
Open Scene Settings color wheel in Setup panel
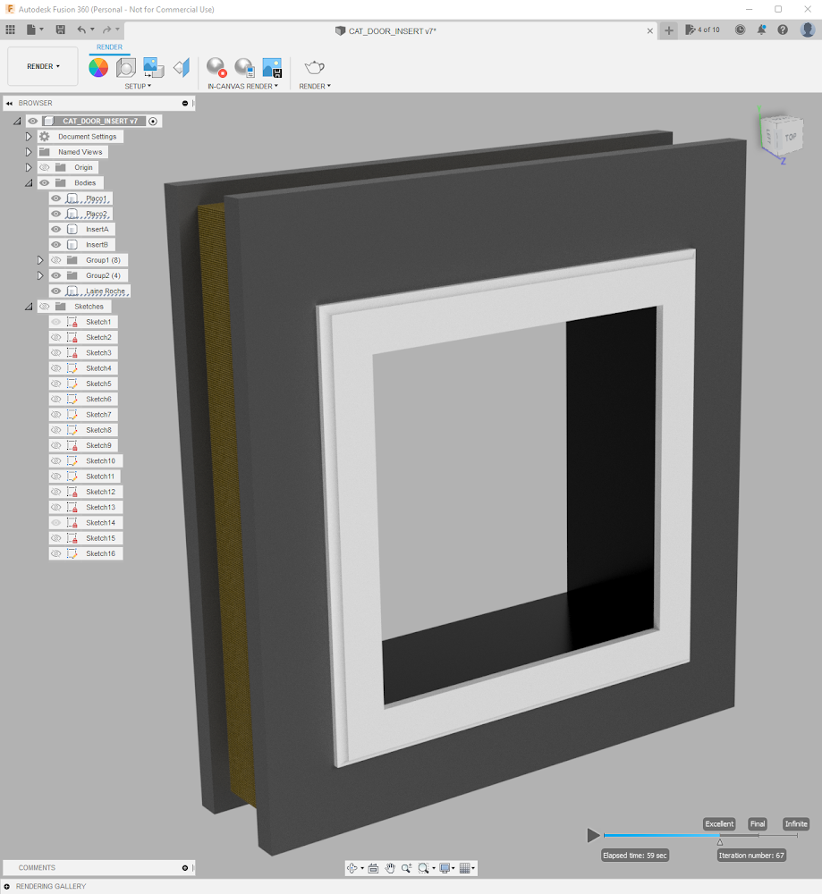(97, 68)
